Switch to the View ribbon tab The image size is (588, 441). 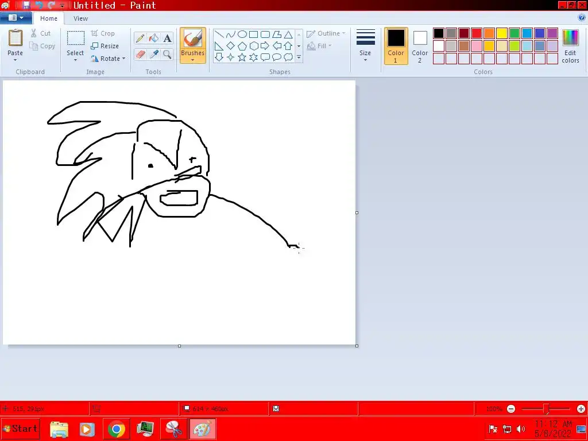point(80,18)
